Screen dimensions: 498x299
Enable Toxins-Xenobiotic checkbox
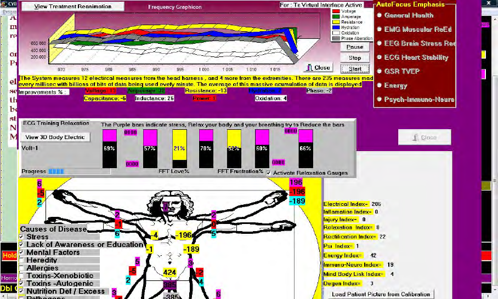pyautogui.click(x=21, y=275)
